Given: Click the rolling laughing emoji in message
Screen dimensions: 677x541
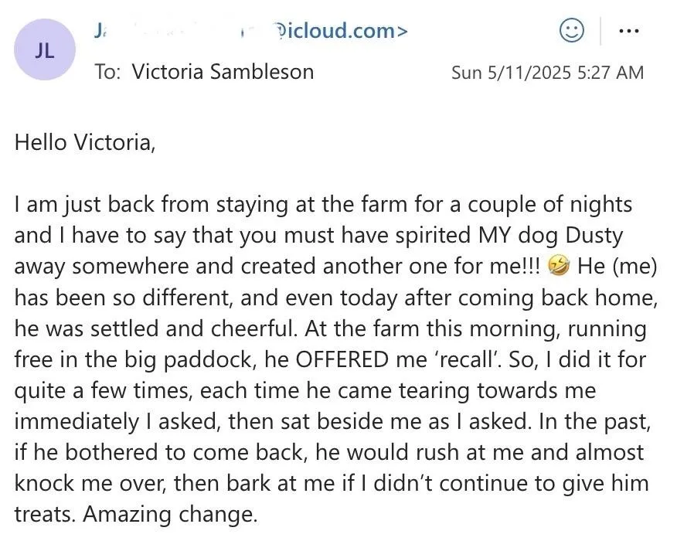Looking at the screenshot, I should [559, 266].
